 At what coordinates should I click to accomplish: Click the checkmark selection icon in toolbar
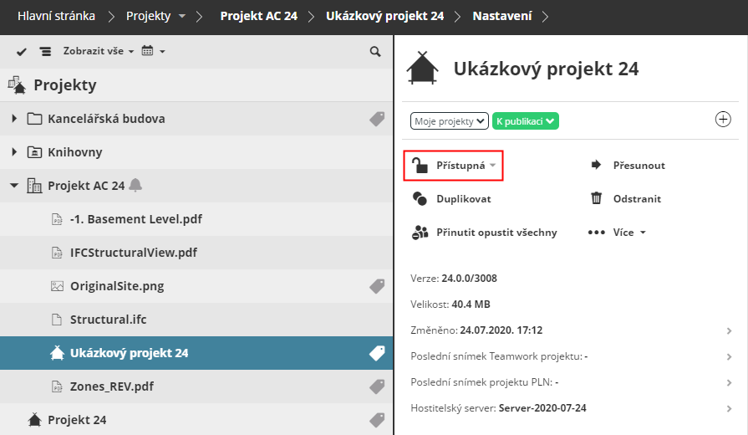[22, 52]
